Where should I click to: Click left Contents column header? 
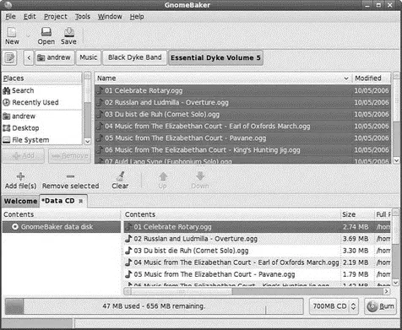(62, 214)
